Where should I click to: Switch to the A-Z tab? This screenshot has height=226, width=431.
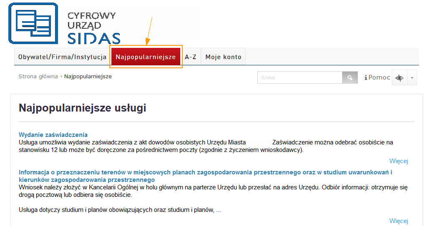191,57
